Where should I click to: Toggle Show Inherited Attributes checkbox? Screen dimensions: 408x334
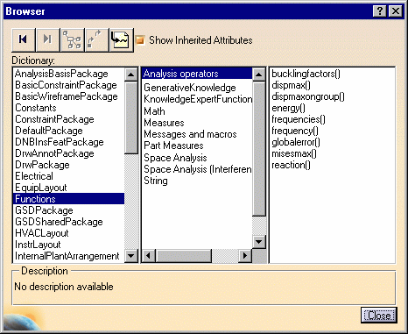point(140,40)
